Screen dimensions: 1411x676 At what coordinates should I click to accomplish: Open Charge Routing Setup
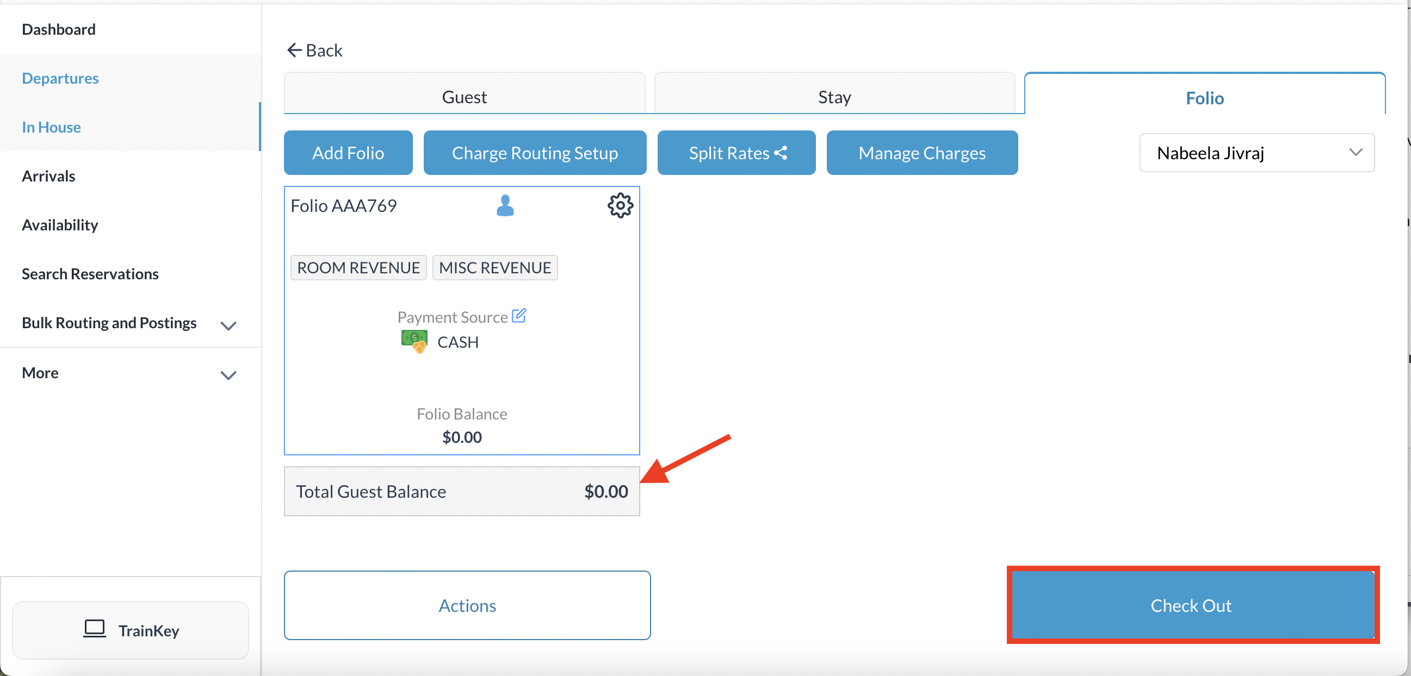535,153
